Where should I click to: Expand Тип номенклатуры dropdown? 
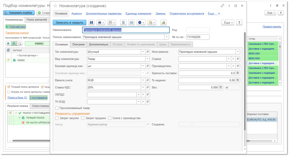pyautogui.click(x=143, y=52)
